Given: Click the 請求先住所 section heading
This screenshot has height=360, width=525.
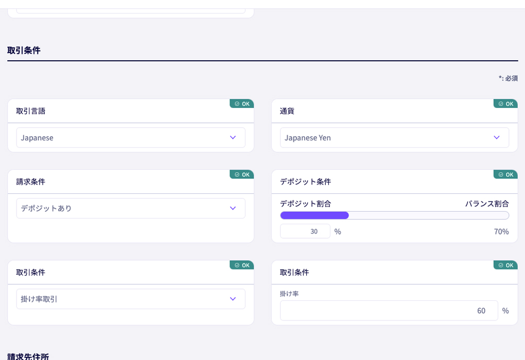Looking at the screenshot, I should (x=28, y=356).
